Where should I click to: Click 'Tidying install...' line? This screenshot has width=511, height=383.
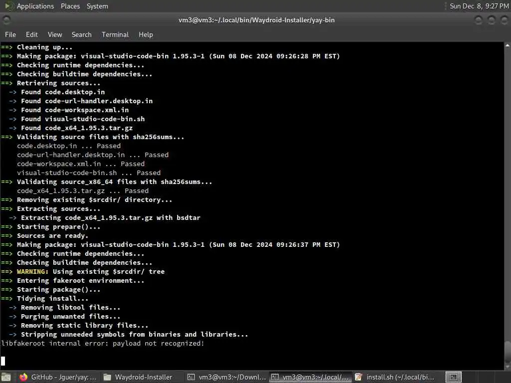pos(44,299)
